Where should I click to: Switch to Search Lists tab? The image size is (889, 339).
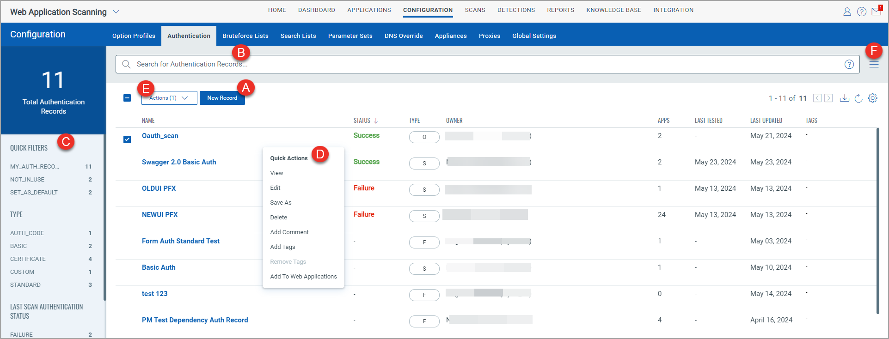(298, 36)
